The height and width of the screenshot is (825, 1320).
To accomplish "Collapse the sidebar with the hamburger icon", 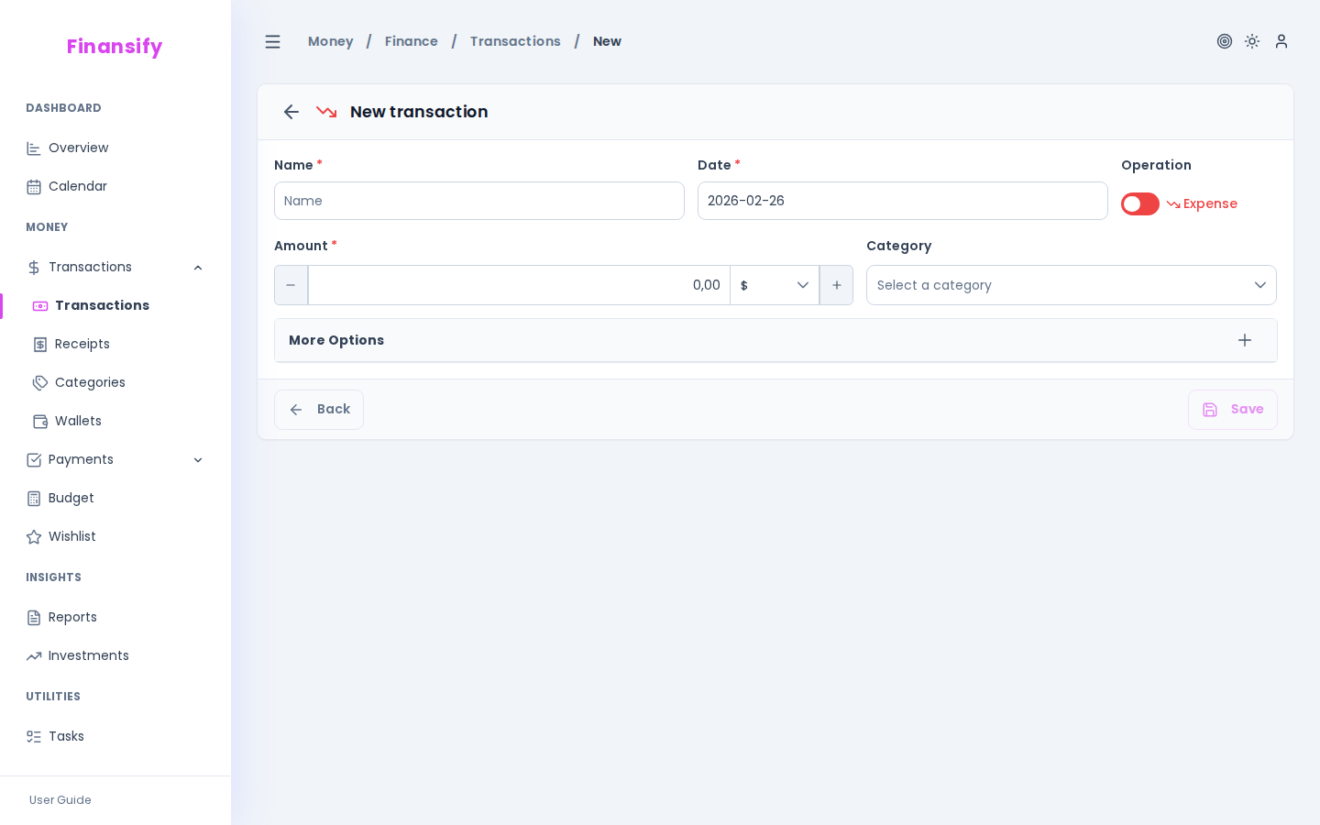I will coord(272,41).
